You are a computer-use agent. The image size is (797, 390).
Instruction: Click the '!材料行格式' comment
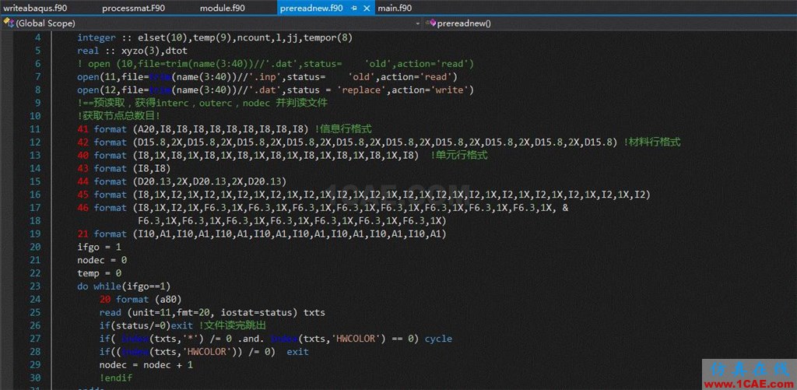pyautogui.click(x=651, y=142)
